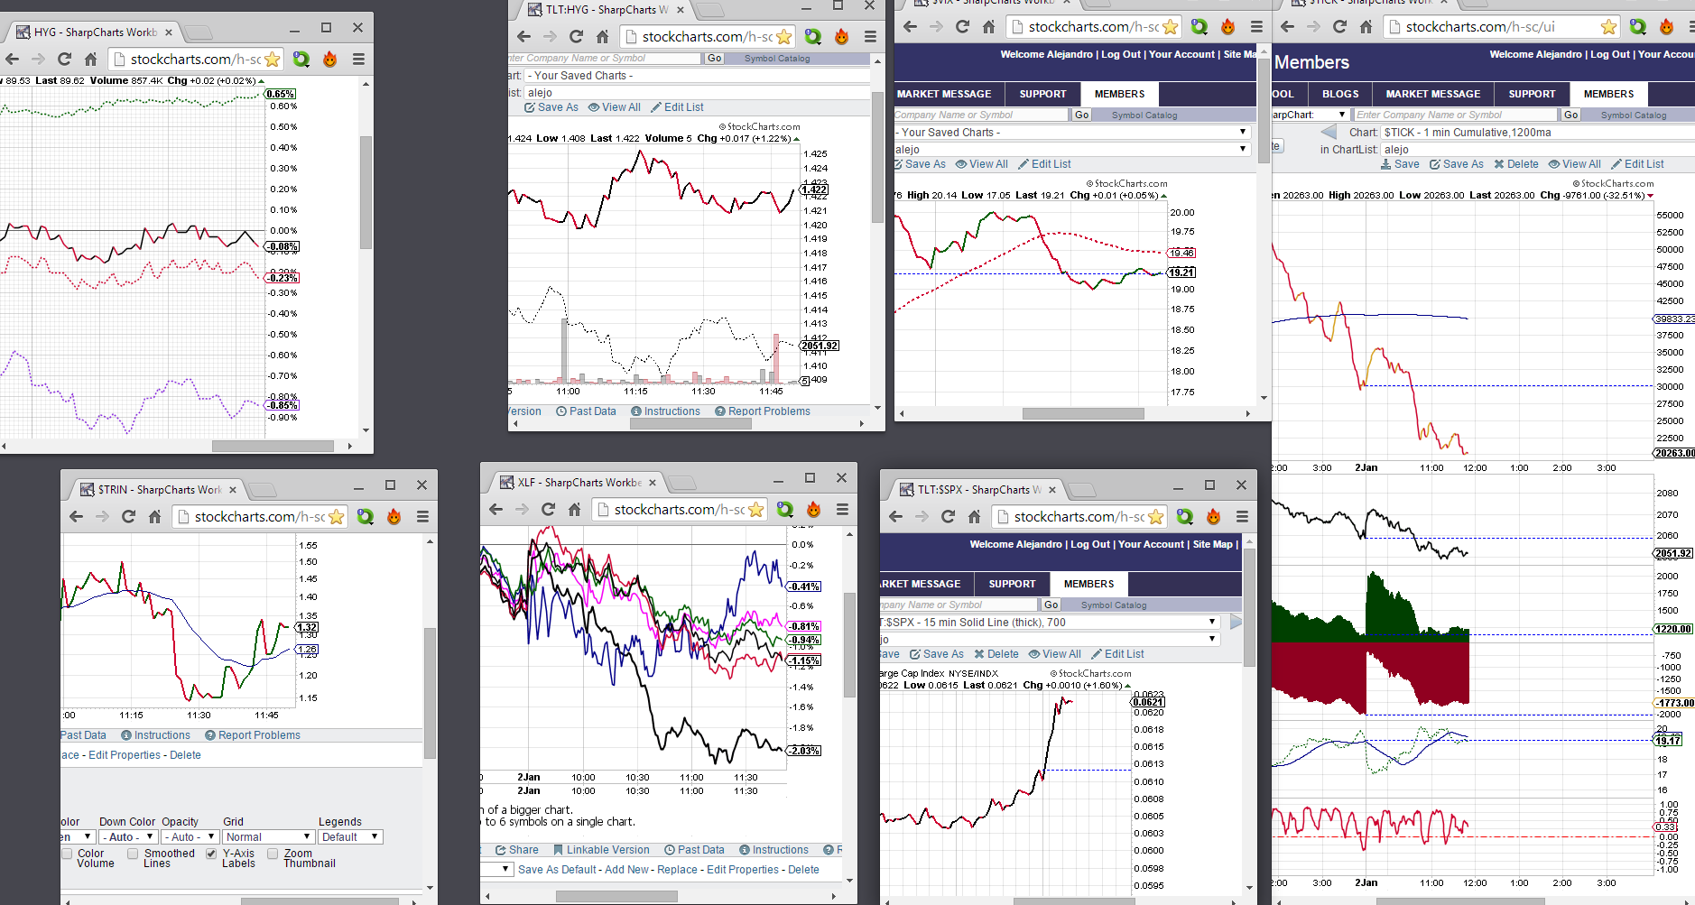
Task: Click previous chart arrow in $TICK window
Action: [x=1329, y=133]
